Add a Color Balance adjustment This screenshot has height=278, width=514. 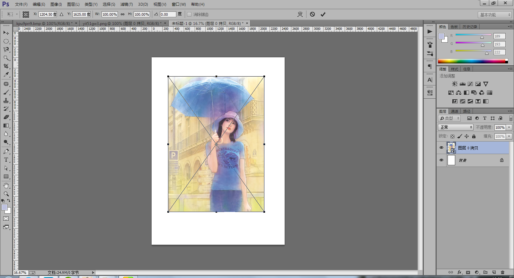pyautogui.click(x=459, y=93)
